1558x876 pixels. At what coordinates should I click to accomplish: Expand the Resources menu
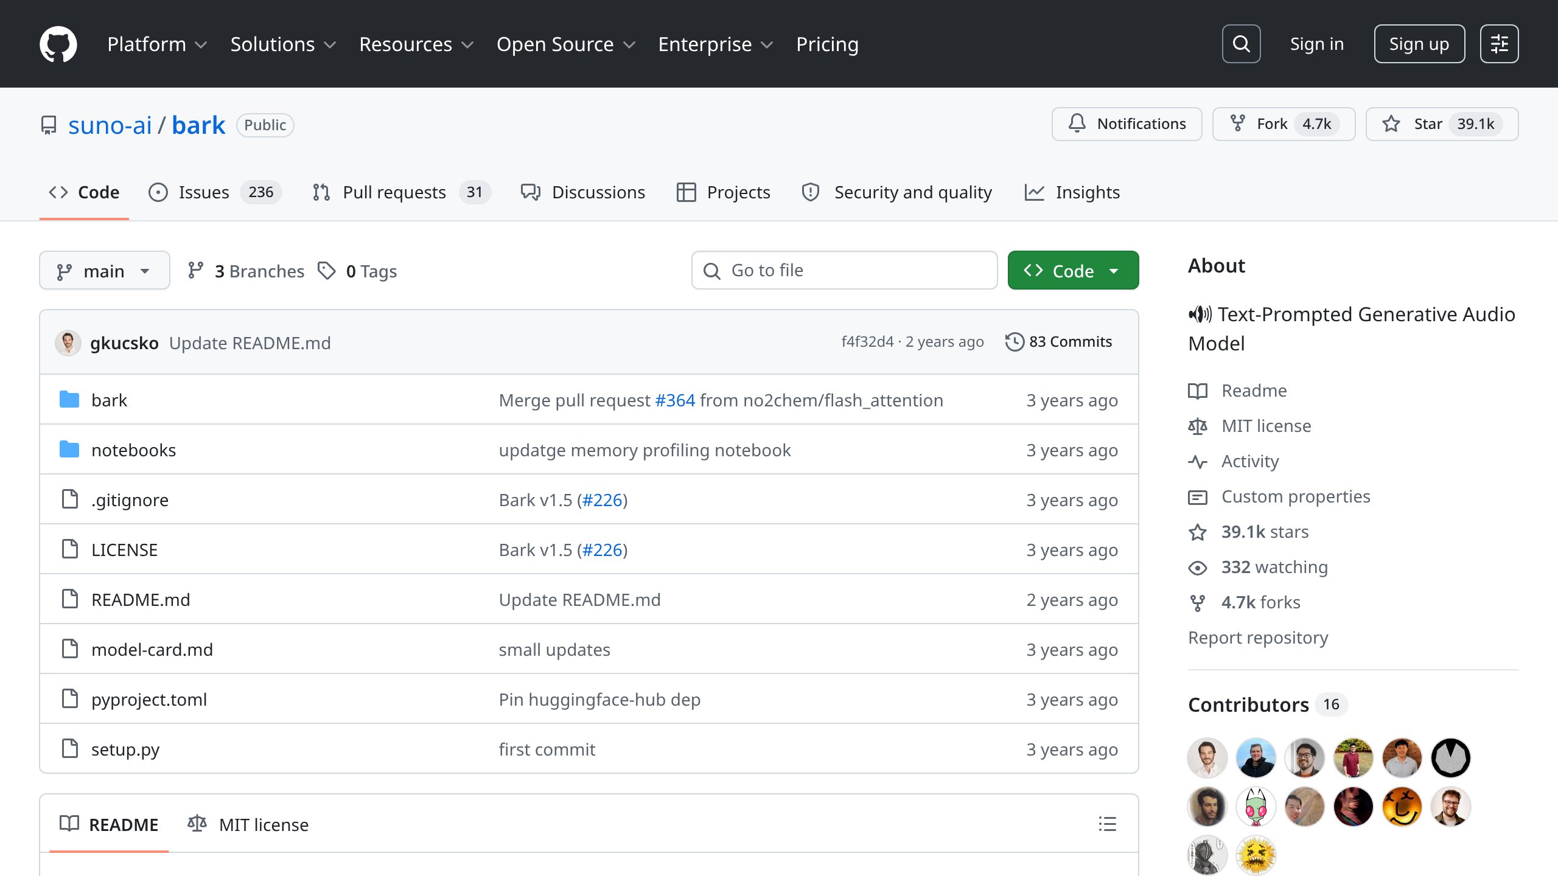416,44
